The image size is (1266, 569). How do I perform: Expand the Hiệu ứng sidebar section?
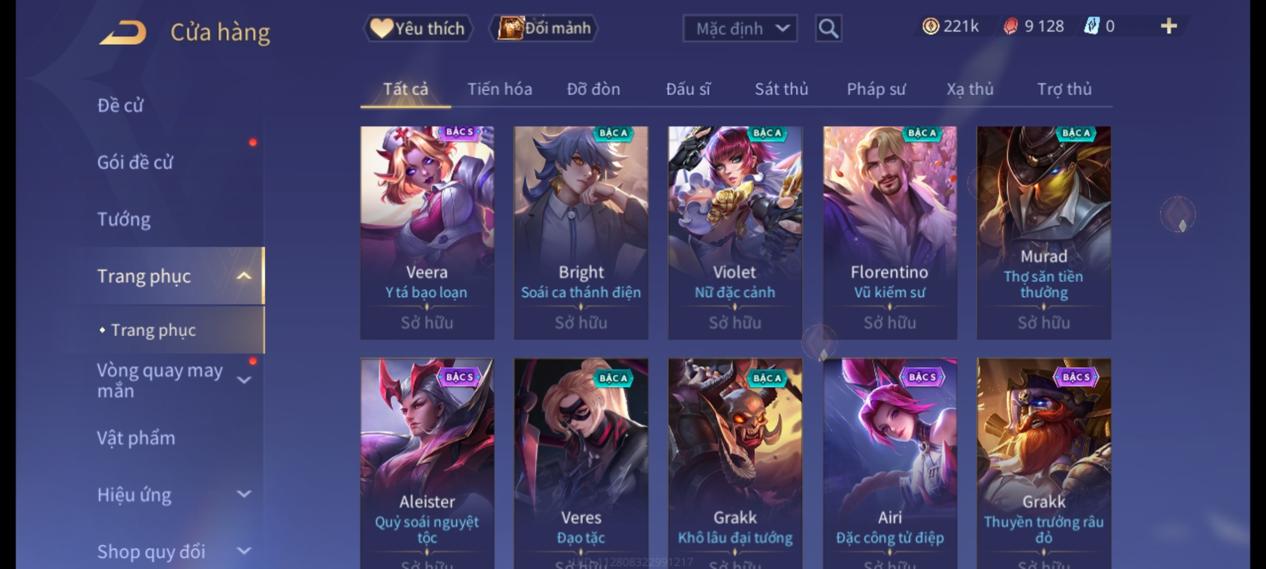coord(244,494)
